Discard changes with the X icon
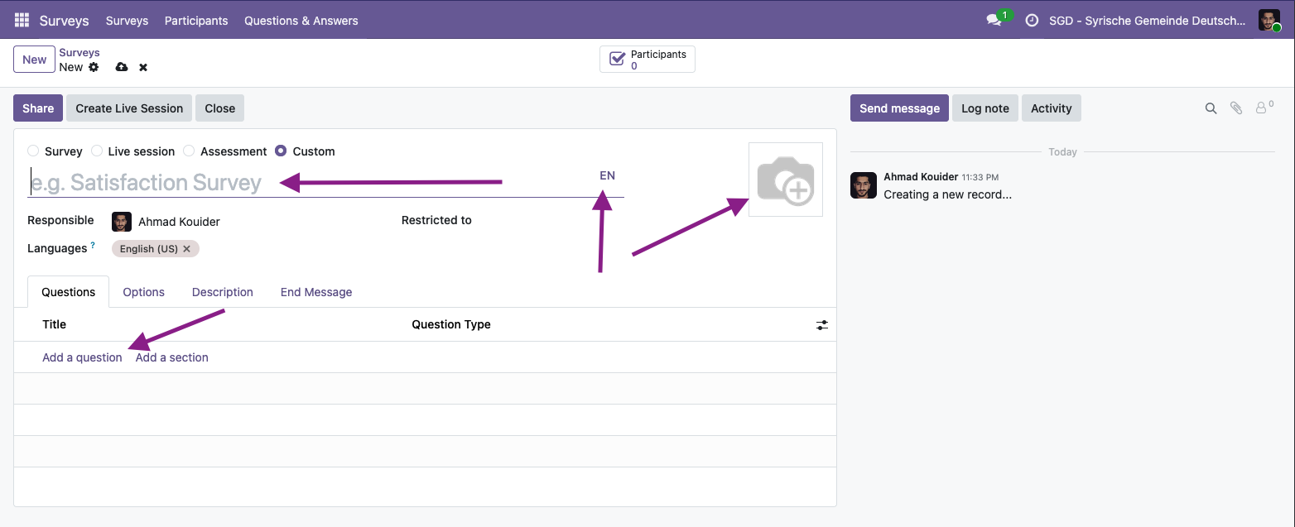Screen dimensions: 1295x527 143,67
